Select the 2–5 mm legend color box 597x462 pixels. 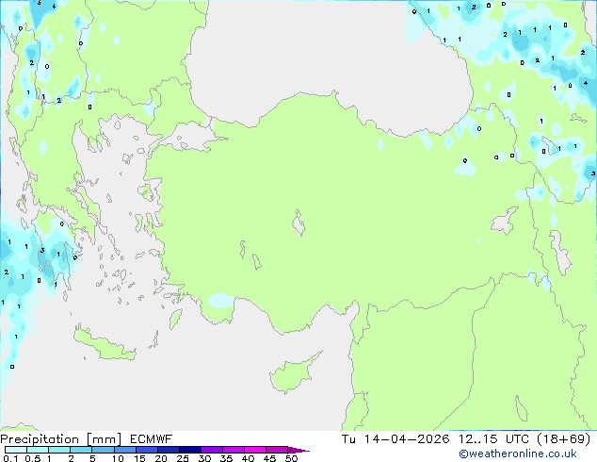81,450
